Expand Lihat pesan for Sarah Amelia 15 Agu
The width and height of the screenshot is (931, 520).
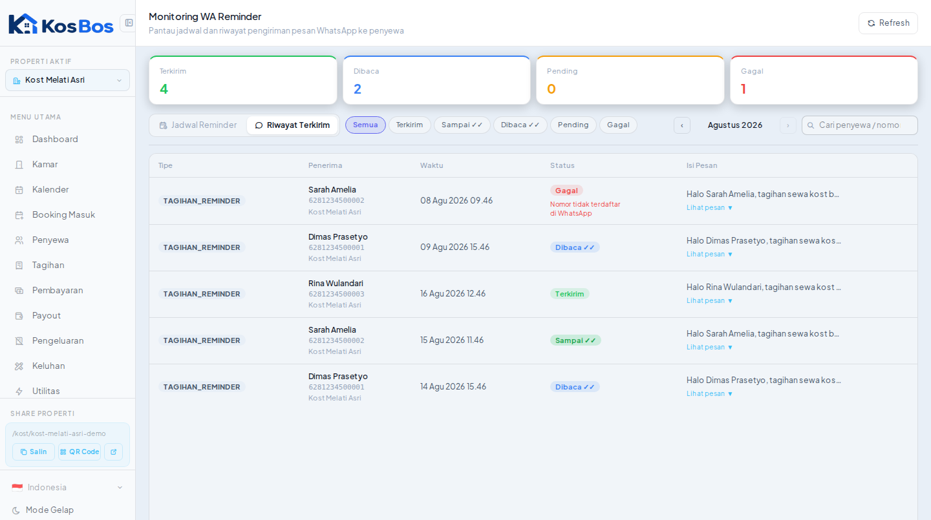[x=710, y=347]
